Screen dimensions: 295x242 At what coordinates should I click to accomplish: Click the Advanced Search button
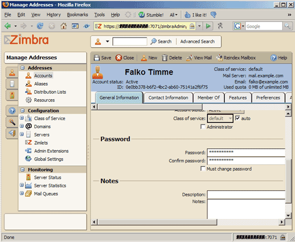(197, 41)
